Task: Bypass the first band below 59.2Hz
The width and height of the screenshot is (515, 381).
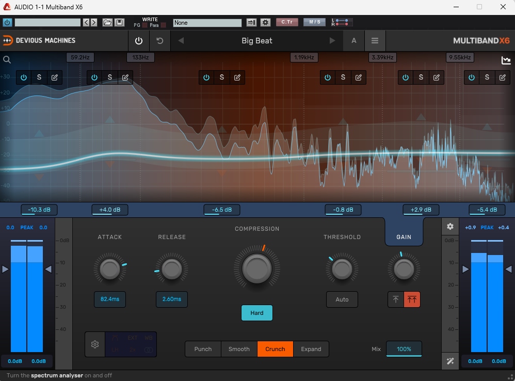Action: click(x=24, y=77)
